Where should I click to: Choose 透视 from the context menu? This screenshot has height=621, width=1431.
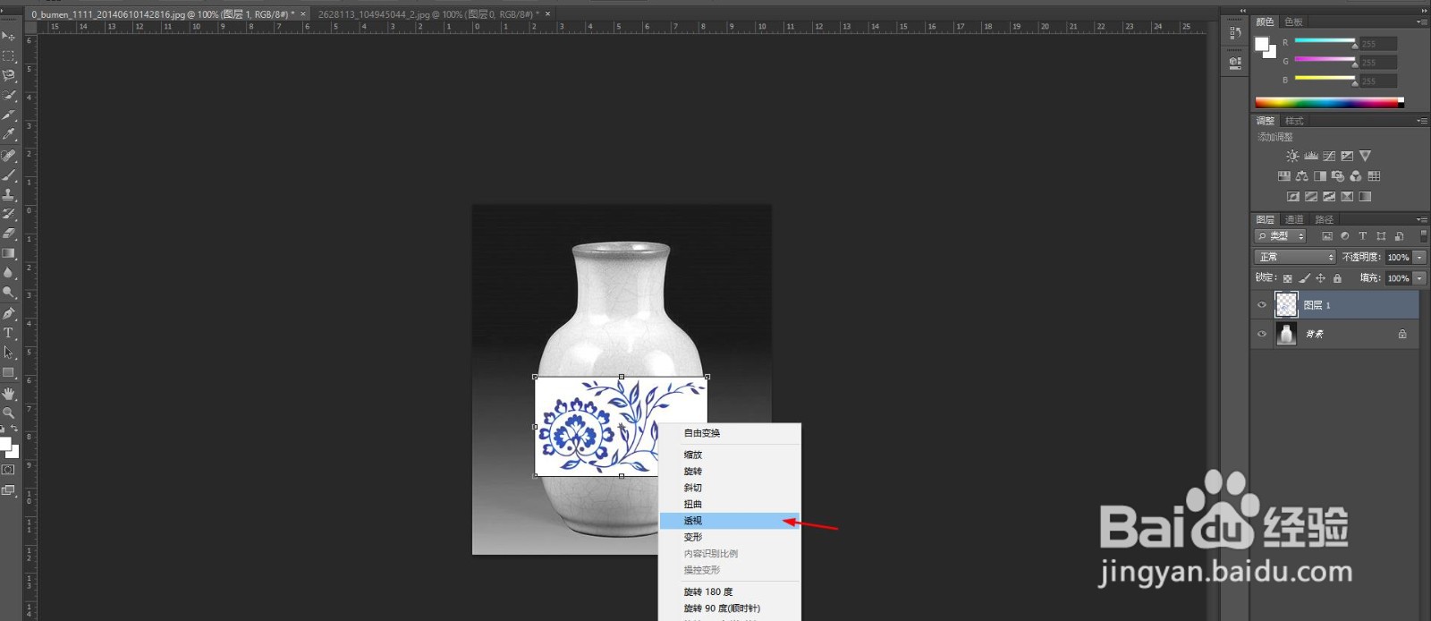tap(730, 521)
